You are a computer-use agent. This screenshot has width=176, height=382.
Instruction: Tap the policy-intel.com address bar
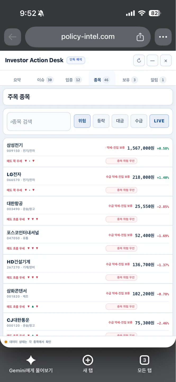88,37
